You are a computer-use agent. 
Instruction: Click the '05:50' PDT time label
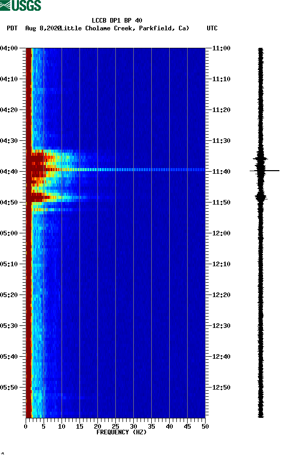coord(9,388)
